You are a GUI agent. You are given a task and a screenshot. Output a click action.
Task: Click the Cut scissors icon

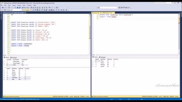pos(42,8)
